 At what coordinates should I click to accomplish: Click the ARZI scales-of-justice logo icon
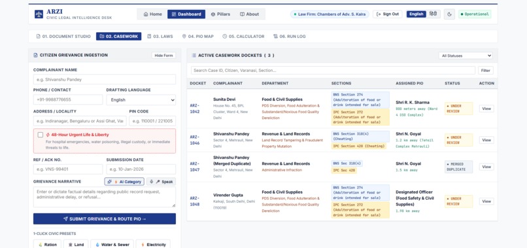click(39, 14)
